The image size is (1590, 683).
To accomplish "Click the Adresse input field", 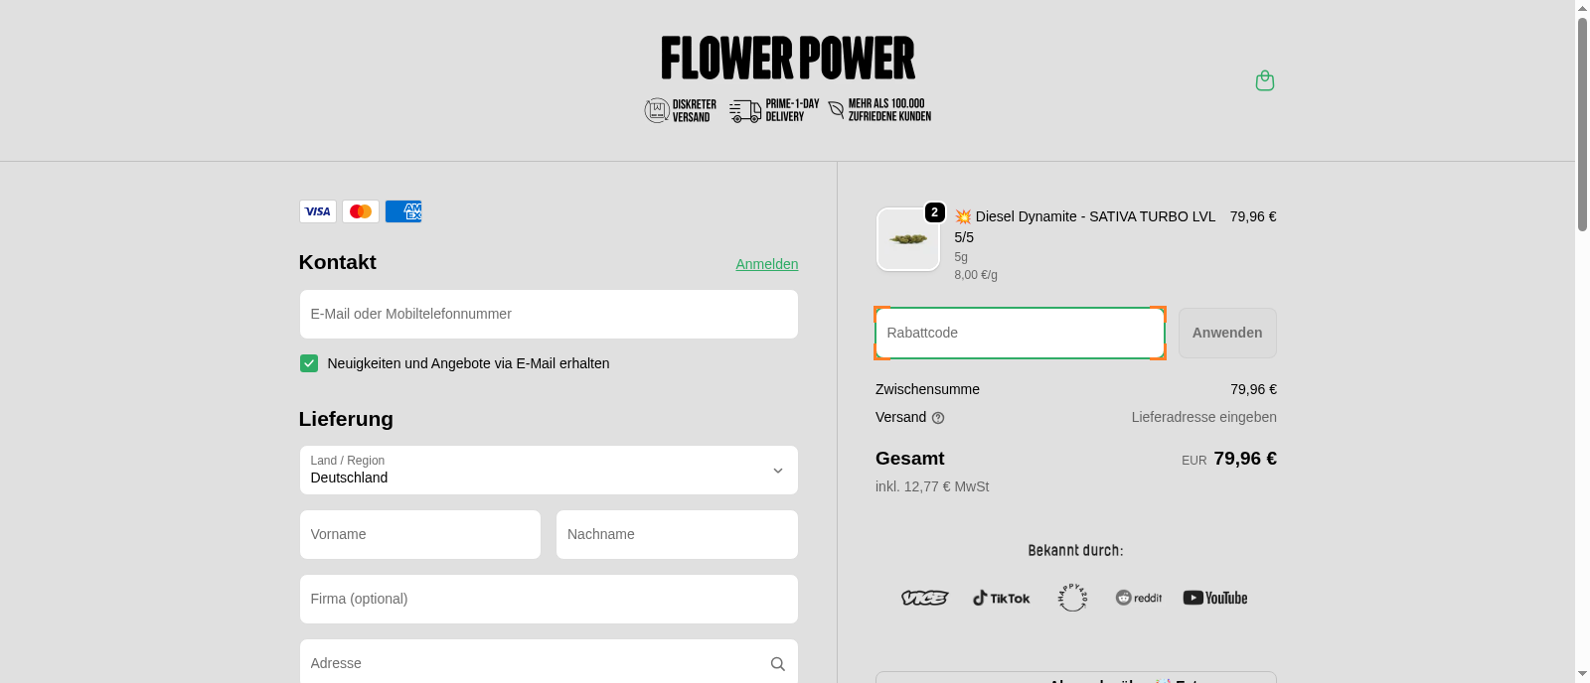I will 549,663.
